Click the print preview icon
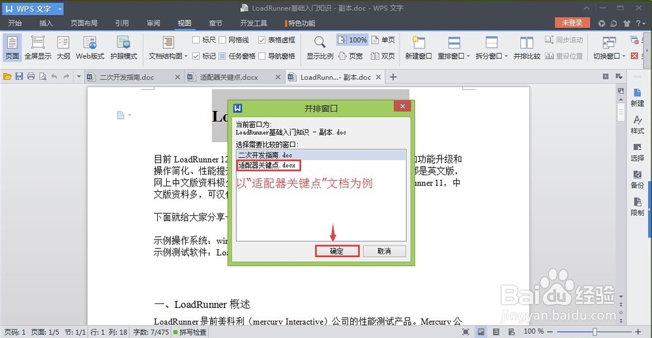The height and width of the screenshot is (338, 652). click(x=42, y=76)
